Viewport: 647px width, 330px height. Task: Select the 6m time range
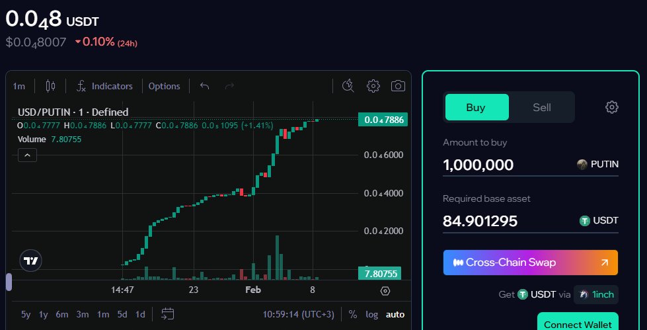point(62,314)
